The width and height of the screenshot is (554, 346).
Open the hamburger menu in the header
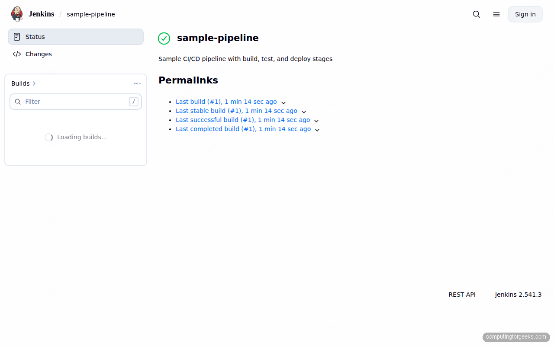tap(496, 14)
